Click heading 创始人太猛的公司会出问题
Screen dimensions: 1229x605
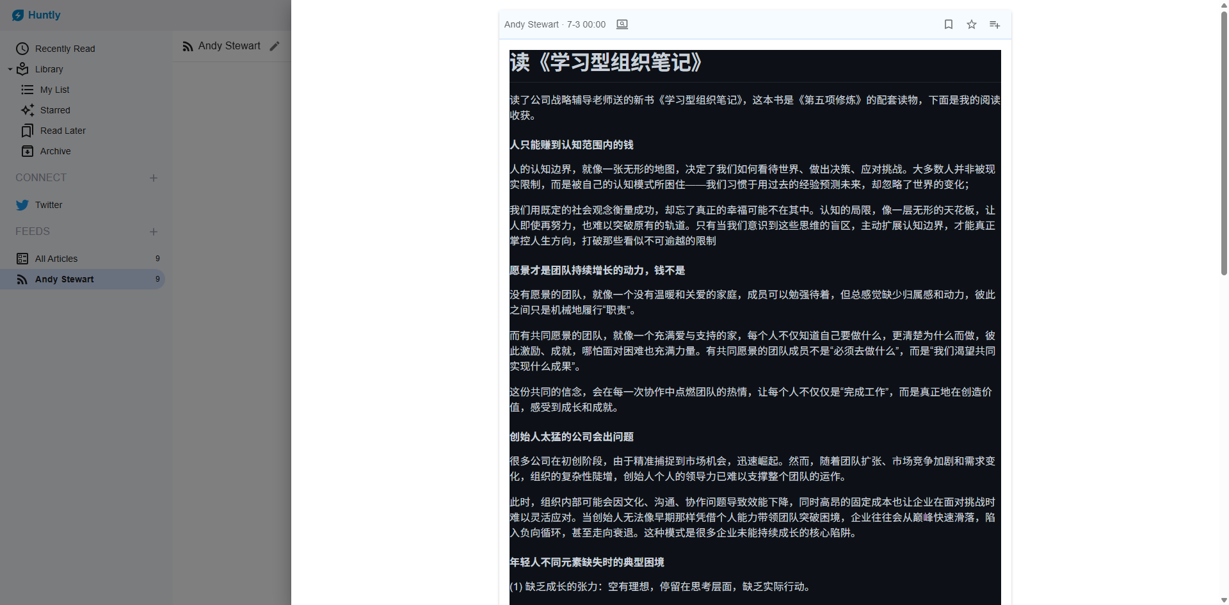click(x=572, y=437)
